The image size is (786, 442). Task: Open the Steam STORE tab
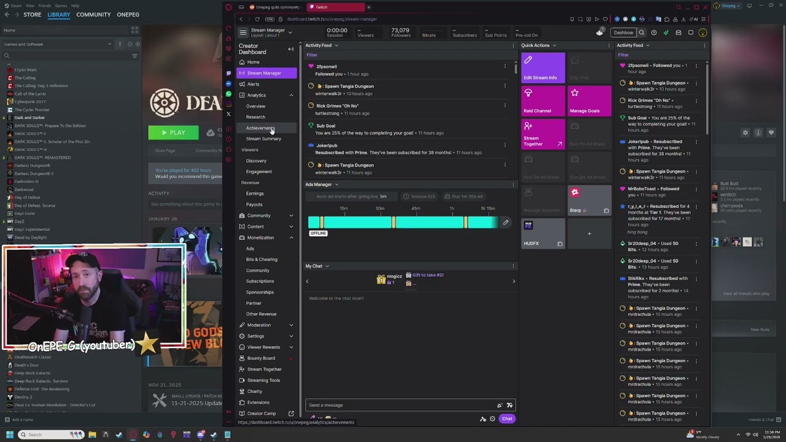tap(32, 14)
